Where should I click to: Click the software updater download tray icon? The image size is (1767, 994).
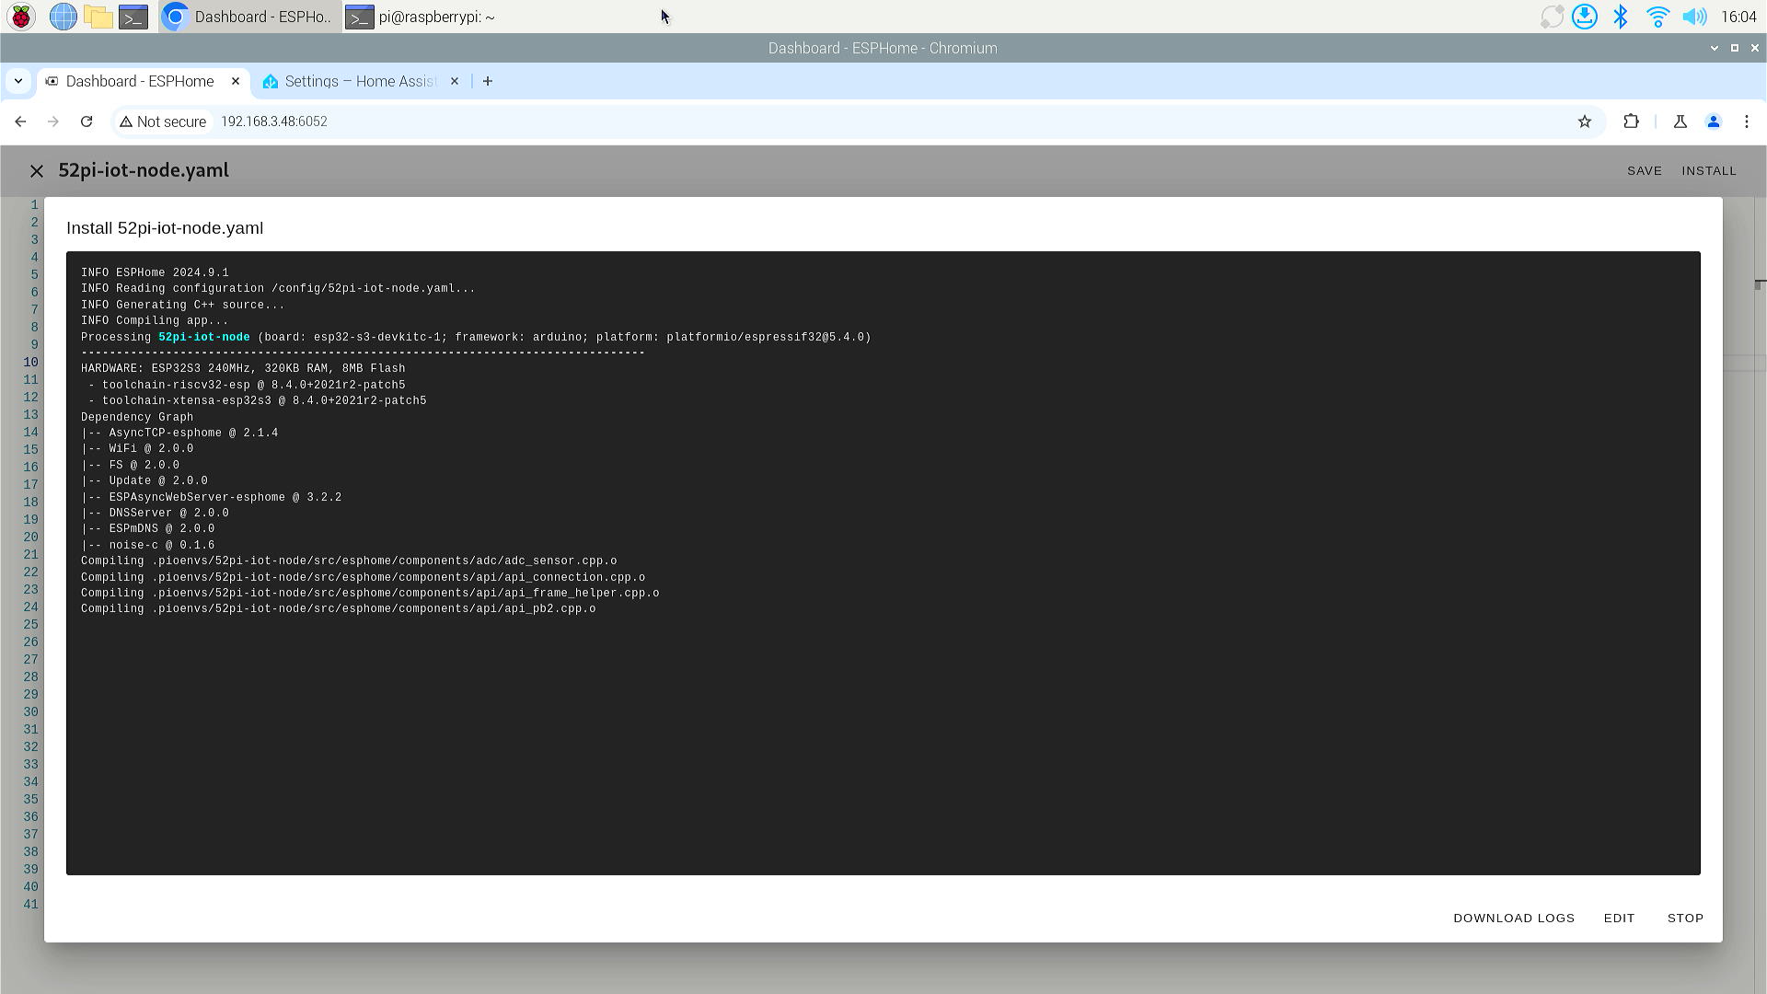pos(1584,17)
